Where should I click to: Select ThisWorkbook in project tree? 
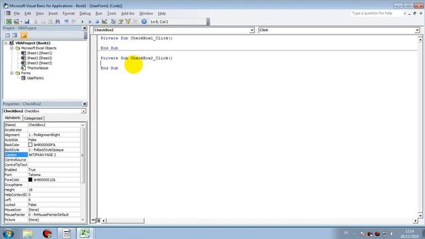tap(37, 68)
